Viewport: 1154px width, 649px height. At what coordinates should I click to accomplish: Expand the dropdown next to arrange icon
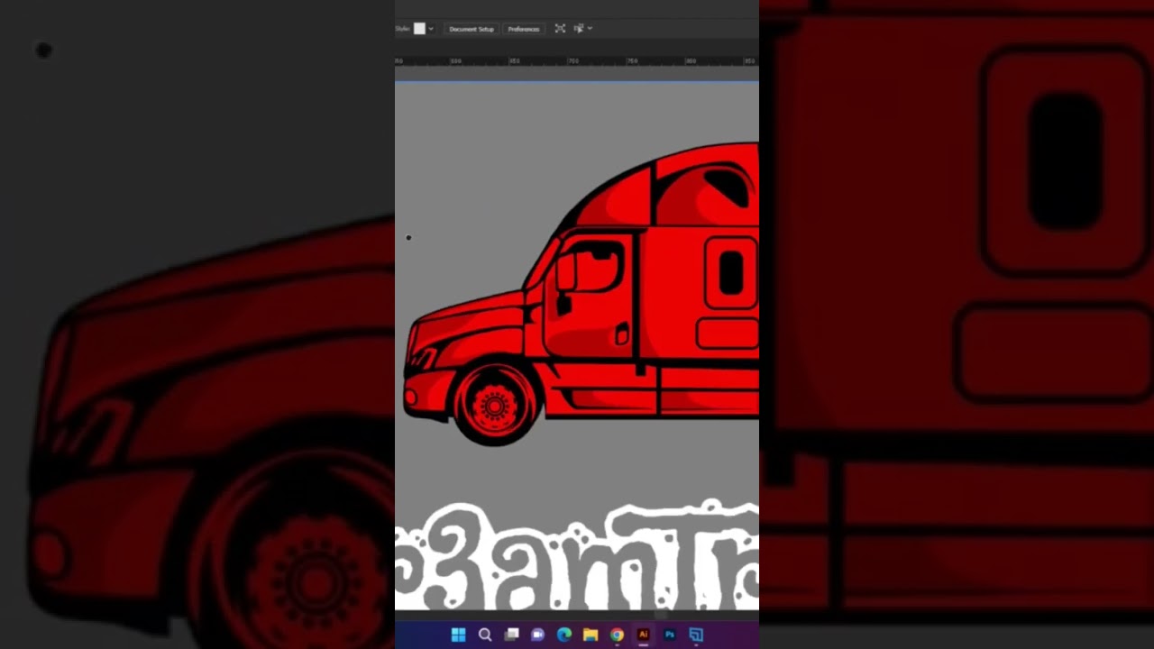coord(590,29)
